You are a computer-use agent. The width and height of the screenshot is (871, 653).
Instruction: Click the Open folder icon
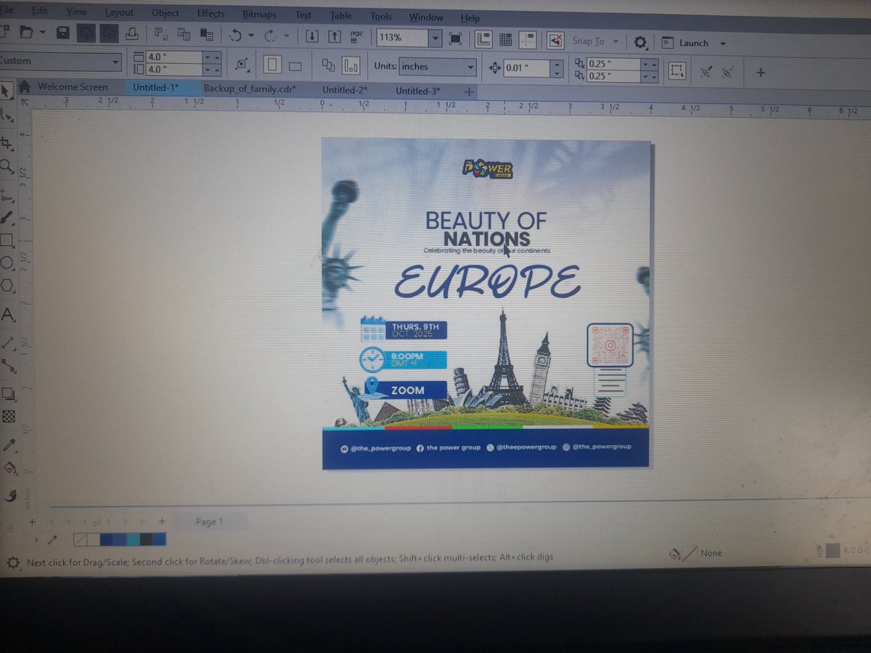26,32
